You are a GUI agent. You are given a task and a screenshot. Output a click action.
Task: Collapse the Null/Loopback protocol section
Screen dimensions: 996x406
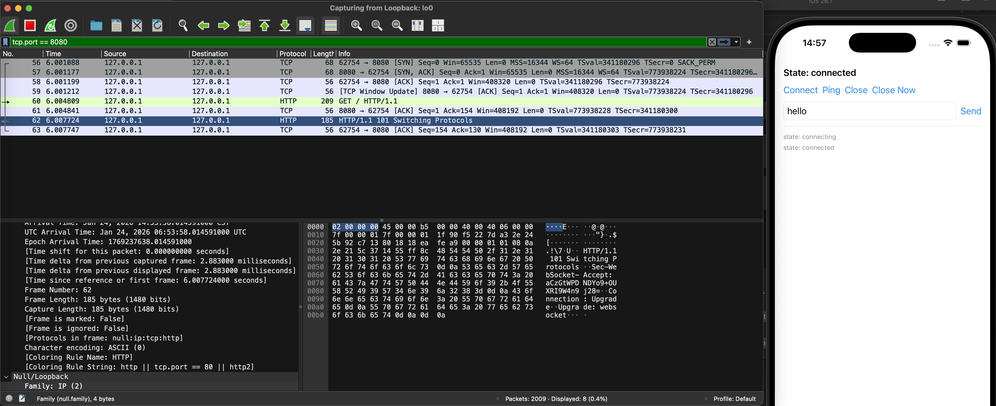[x=6, y=376]
